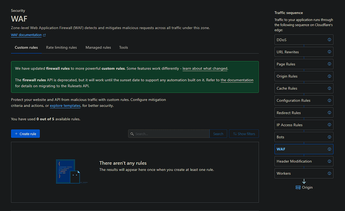
Task: Switch to Rate limiting rules tab
Action: click(x=61, y=48)
